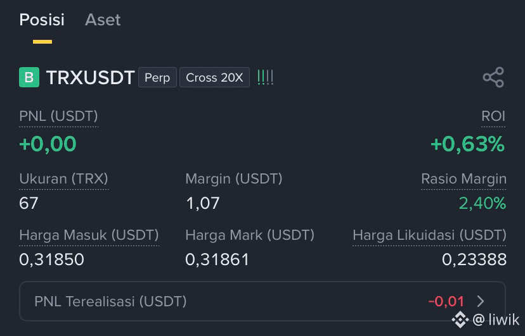Open the chevron beside PNL Terealisasi
Viewport: 525px width, 336px height.
481,301
